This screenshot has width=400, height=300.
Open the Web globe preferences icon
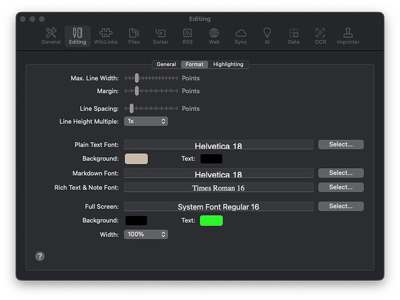pos(214,36)
